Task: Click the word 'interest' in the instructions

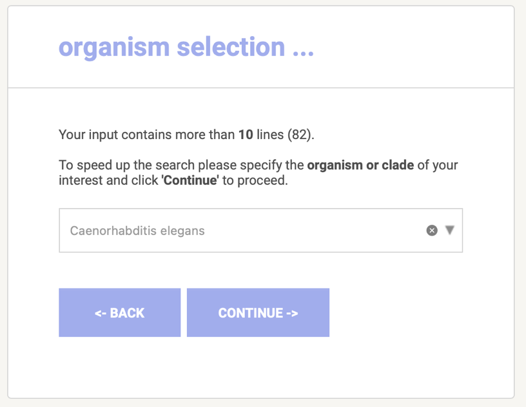Action: pyautogui.click(x=81, y=180)
